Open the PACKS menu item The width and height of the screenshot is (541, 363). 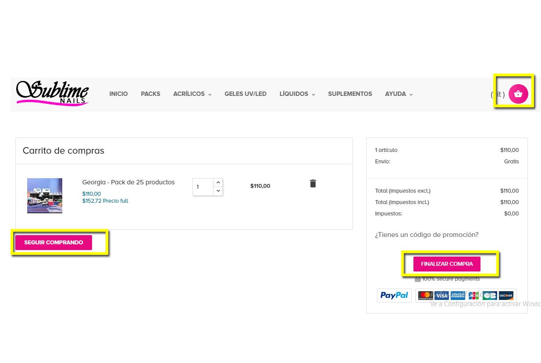(150, 94)
